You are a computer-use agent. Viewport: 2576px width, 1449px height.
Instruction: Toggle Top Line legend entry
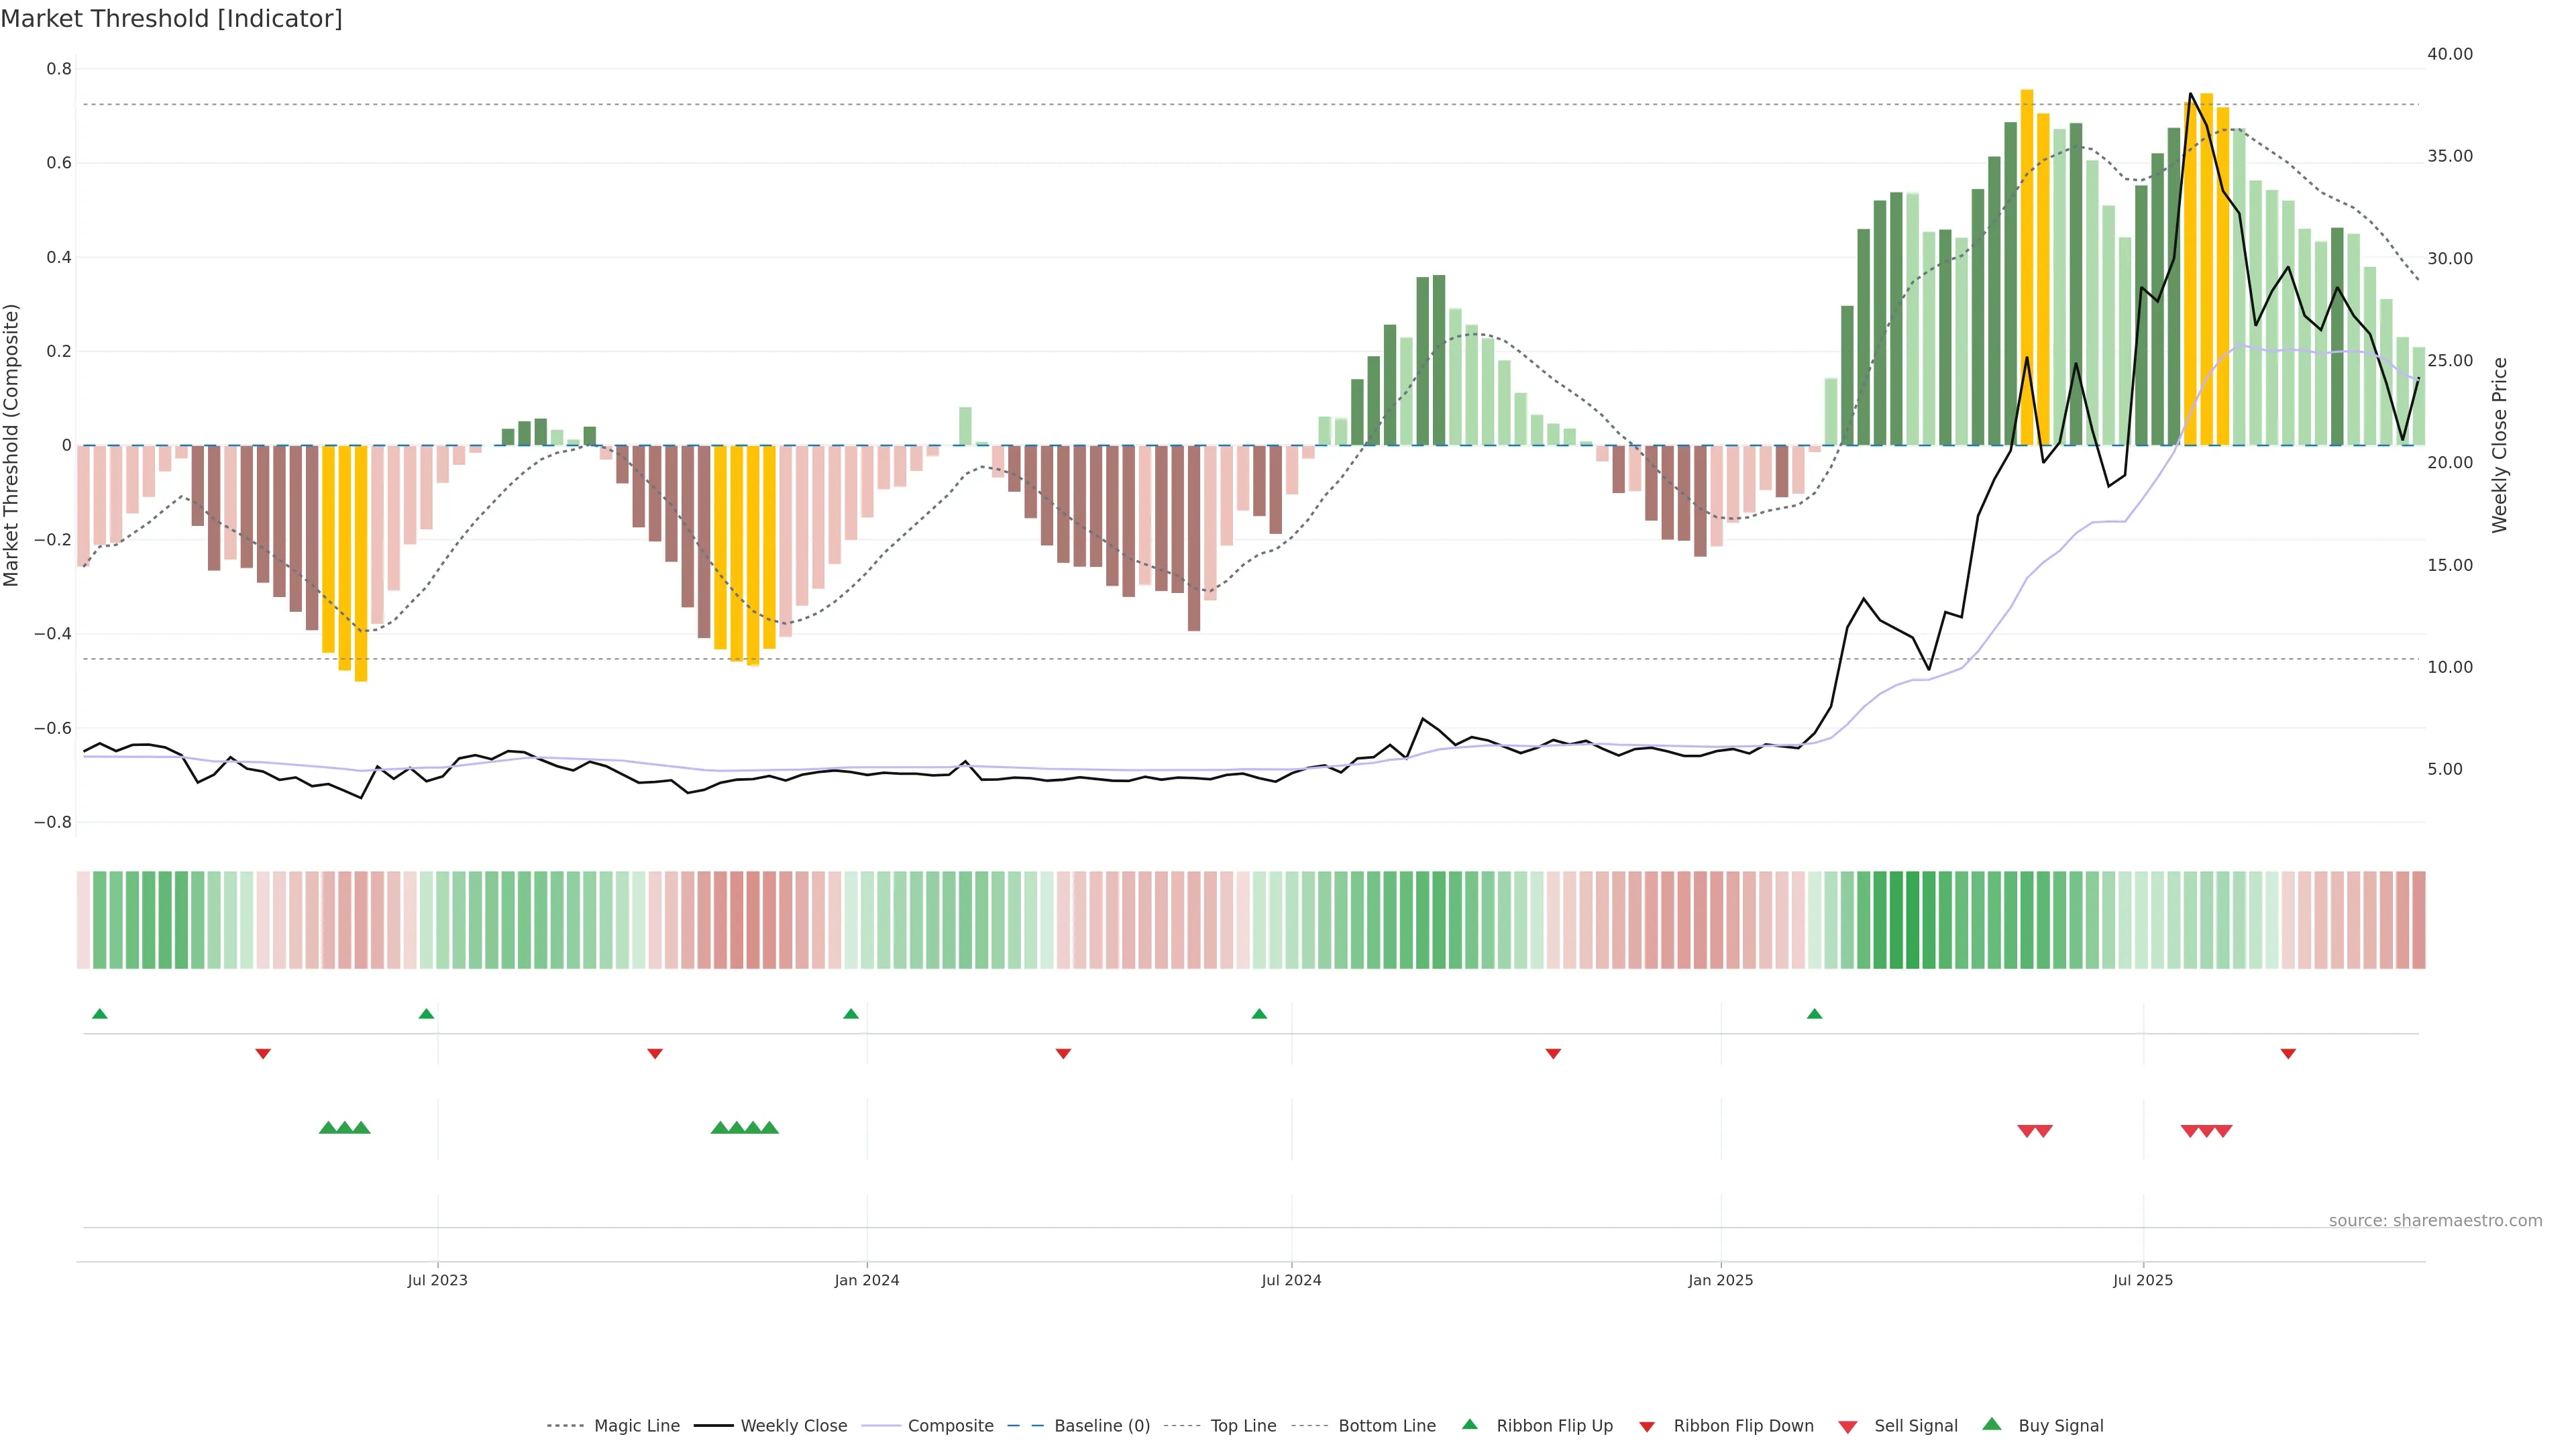[x=1243, y=1426]
